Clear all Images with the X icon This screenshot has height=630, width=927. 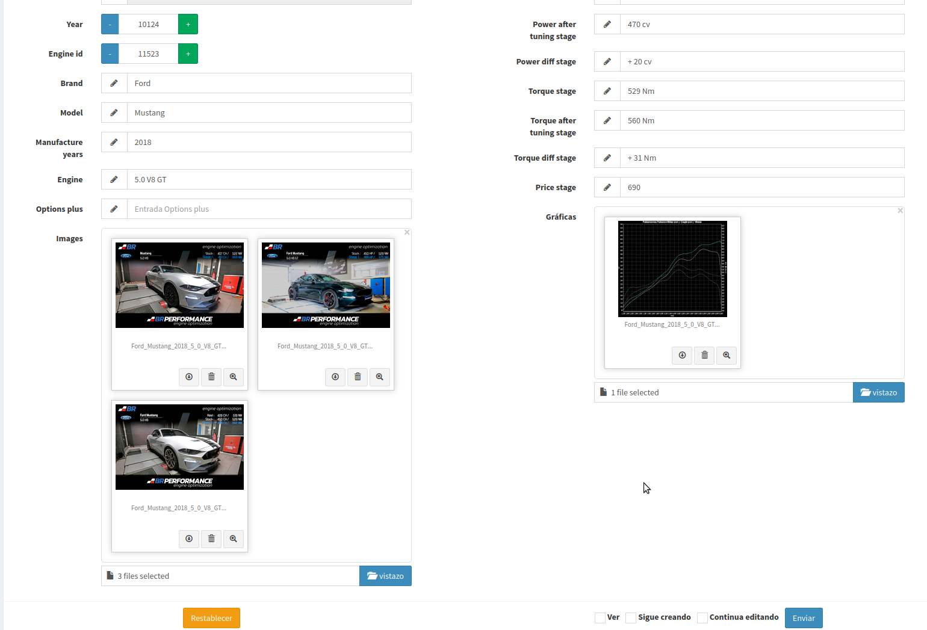pos(407,232)
